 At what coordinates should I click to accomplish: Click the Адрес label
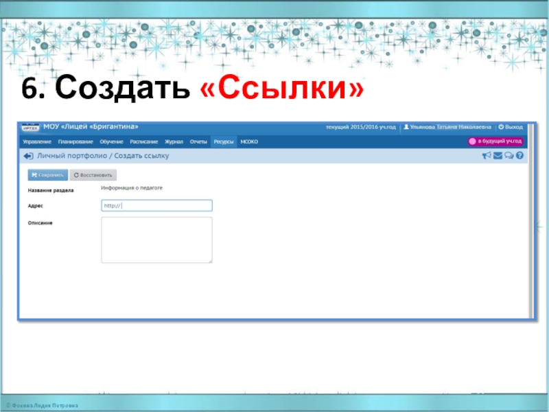pyautogui.click(x=36, y=205)
